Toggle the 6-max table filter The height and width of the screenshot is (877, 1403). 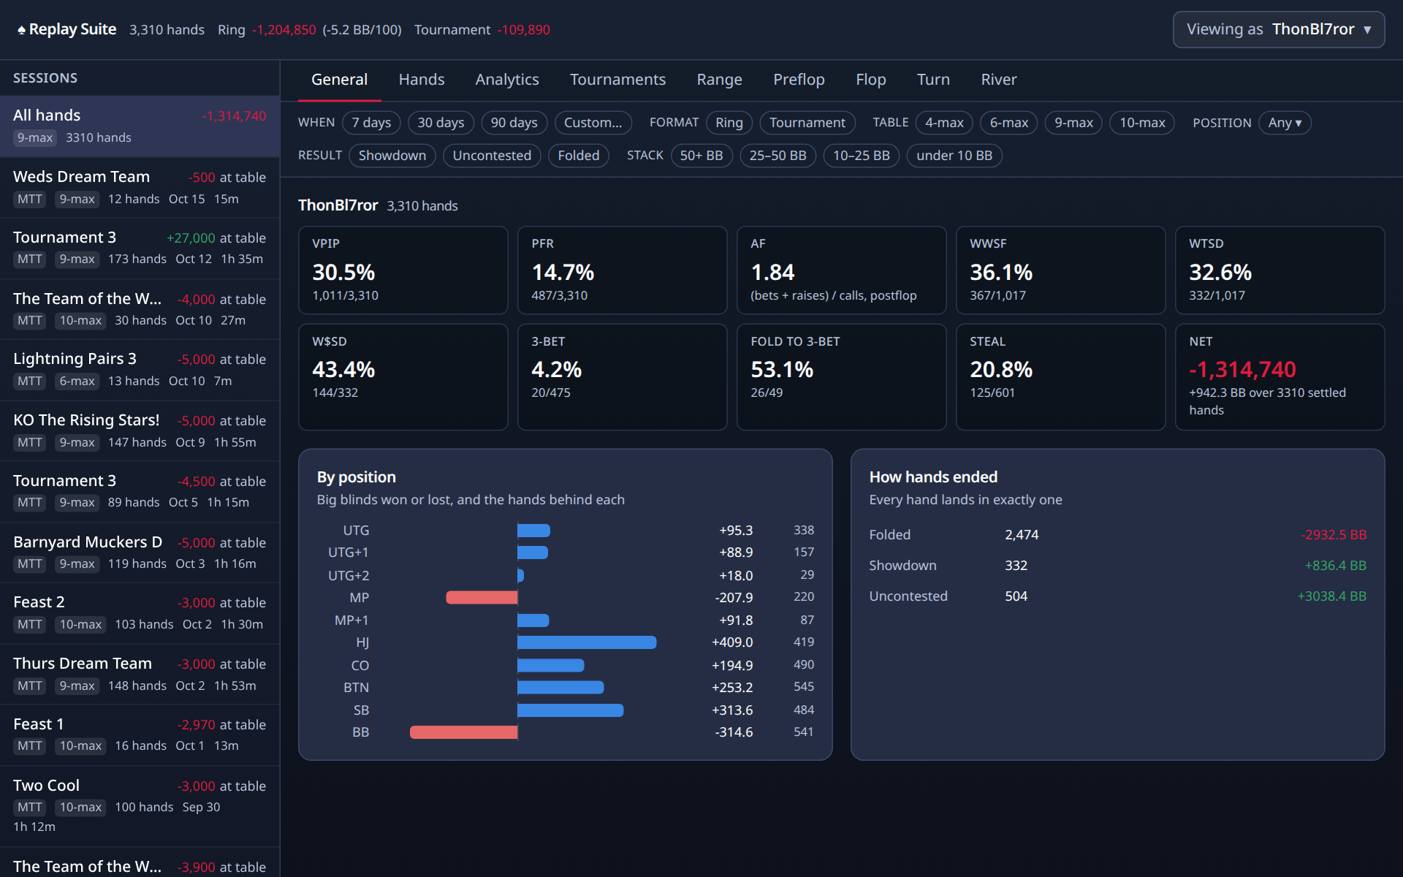[x=1008, y=123]
